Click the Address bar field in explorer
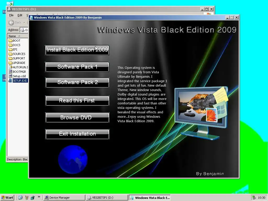Image resolution: width=268 pixels, height=201 pixels. (24, 30)
